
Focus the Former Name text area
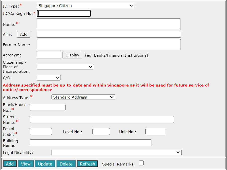pyautogui.click(x=109, y=45)
